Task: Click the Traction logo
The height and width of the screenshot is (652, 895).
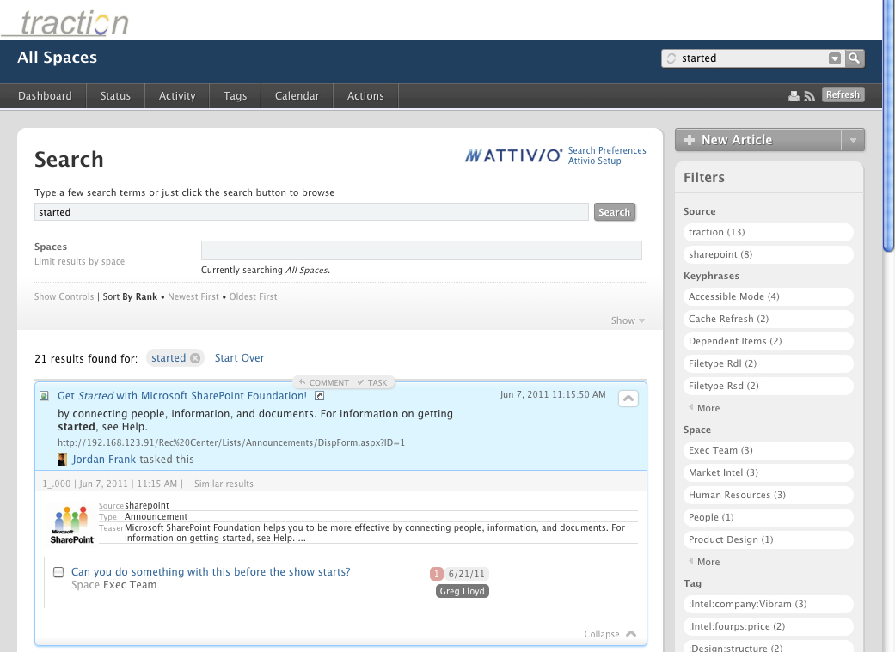Action: pyautogui.click(x=73, y=22)
